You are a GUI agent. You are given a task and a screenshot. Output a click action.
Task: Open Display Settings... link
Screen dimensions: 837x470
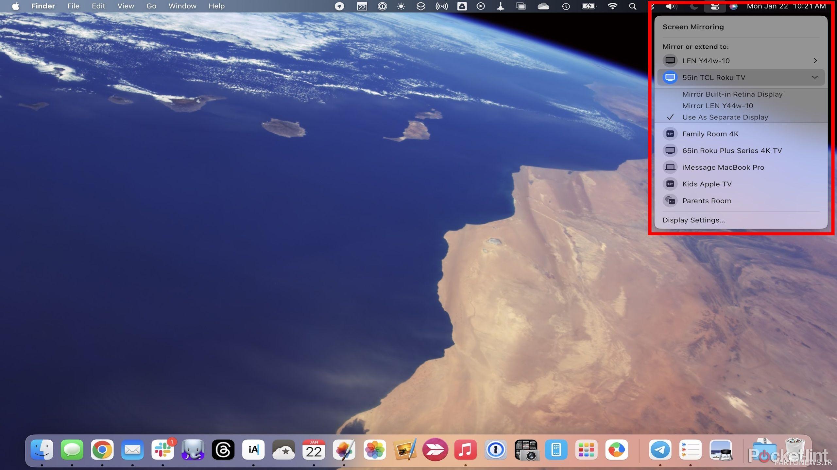tap(693, 220)
